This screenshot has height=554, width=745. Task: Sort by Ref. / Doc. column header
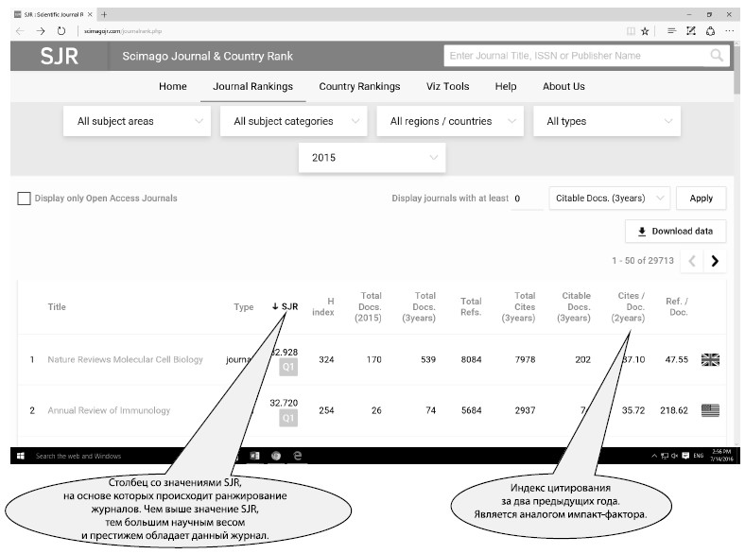click(x=677, y=307)
